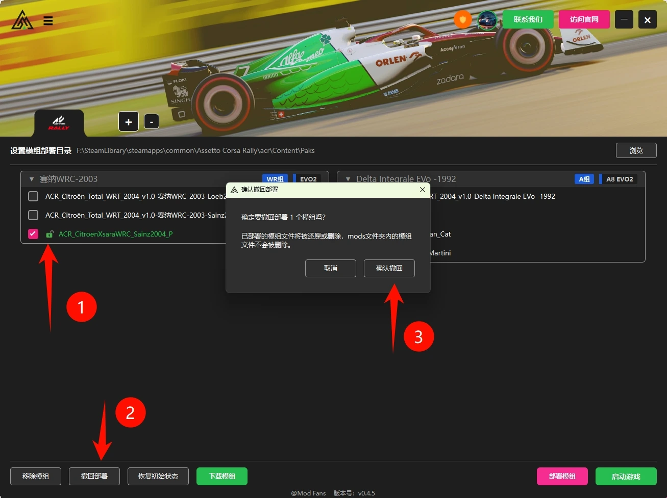Click the pink 部署模组 button
Image resolution: width=667 pixels, height=498 pixels.
[562, 476]
